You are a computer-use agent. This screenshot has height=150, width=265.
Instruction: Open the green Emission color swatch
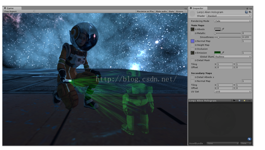pos(217,53)
